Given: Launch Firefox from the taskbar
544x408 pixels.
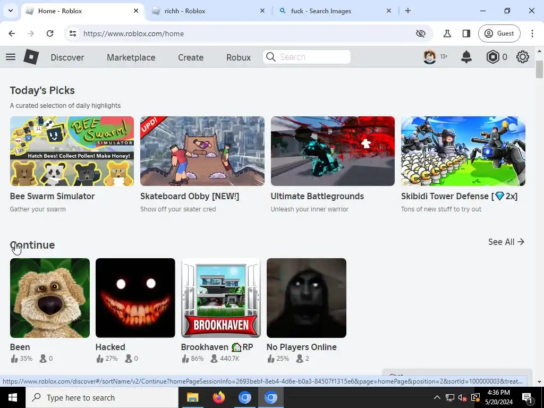Looking at the screenshot, I should click(x=218, y=397).
